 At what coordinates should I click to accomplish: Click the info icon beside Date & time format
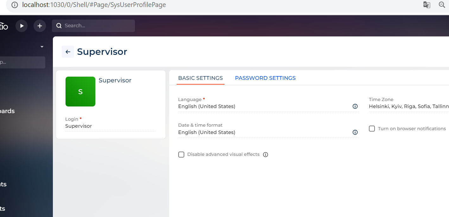coord(355,132)
